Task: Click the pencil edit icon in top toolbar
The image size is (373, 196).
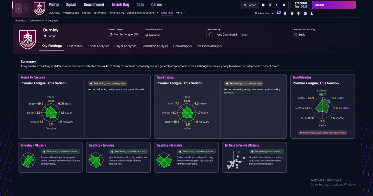Action: [x=277, y=5]
